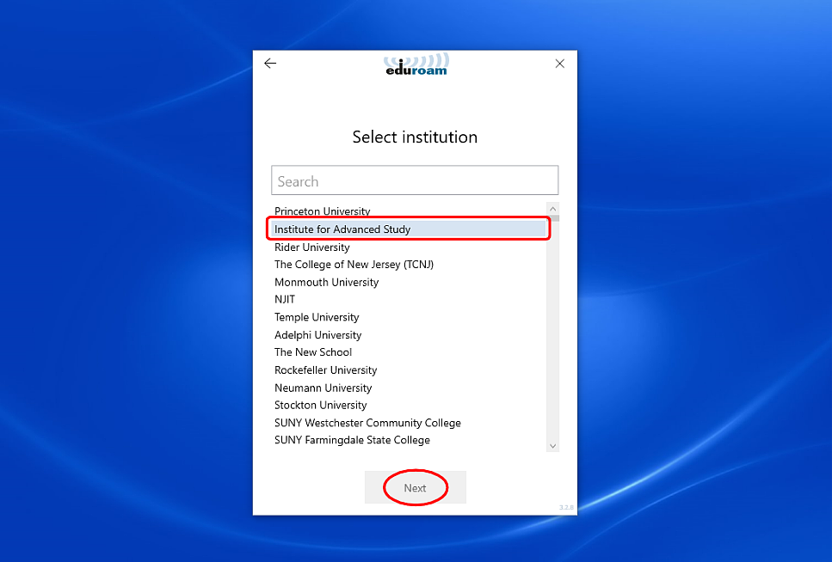Select Princeton University from the list
The image size is (832, 562).
point(323,211)
